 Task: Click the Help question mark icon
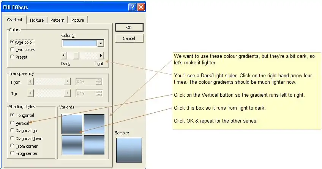[132, 7]
